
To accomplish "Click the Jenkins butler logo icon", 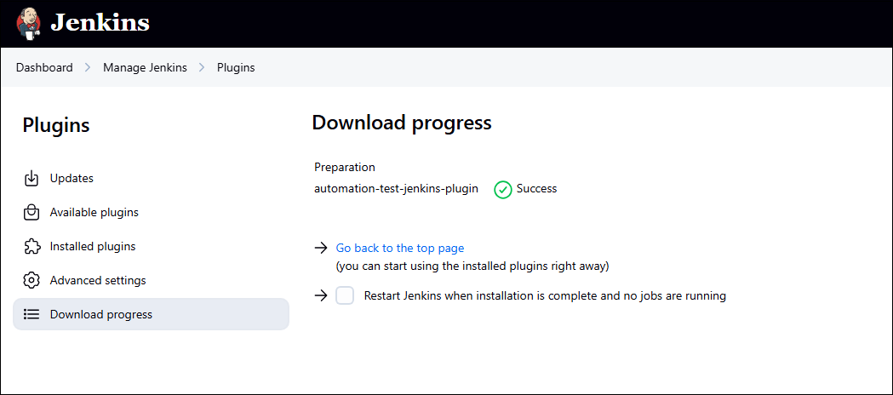I will pyautogui.click(x=28, y=24).
